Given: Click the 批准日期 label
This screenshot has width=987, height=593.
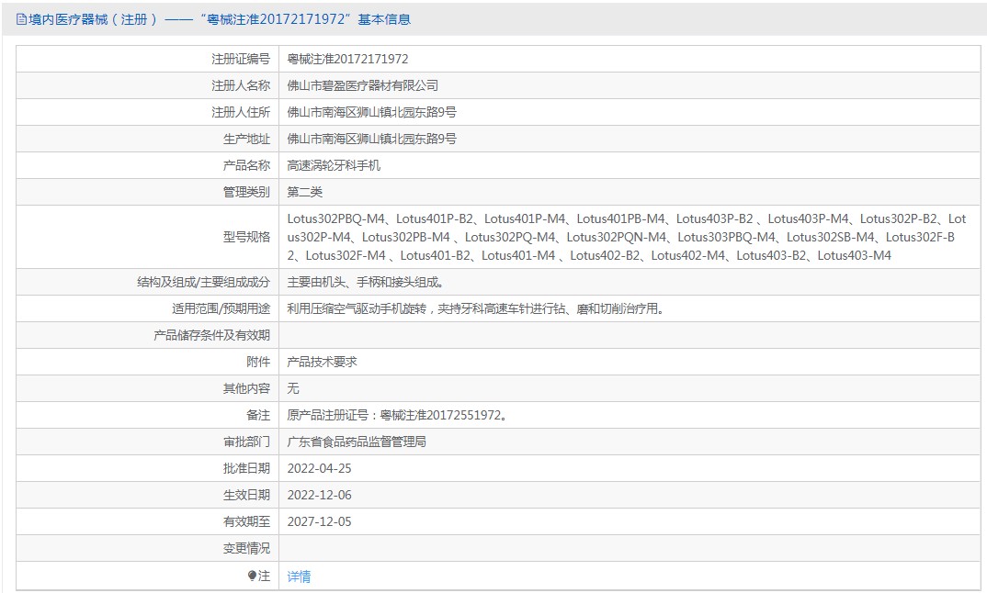Looking at the screenshot, I should (246, 468).
